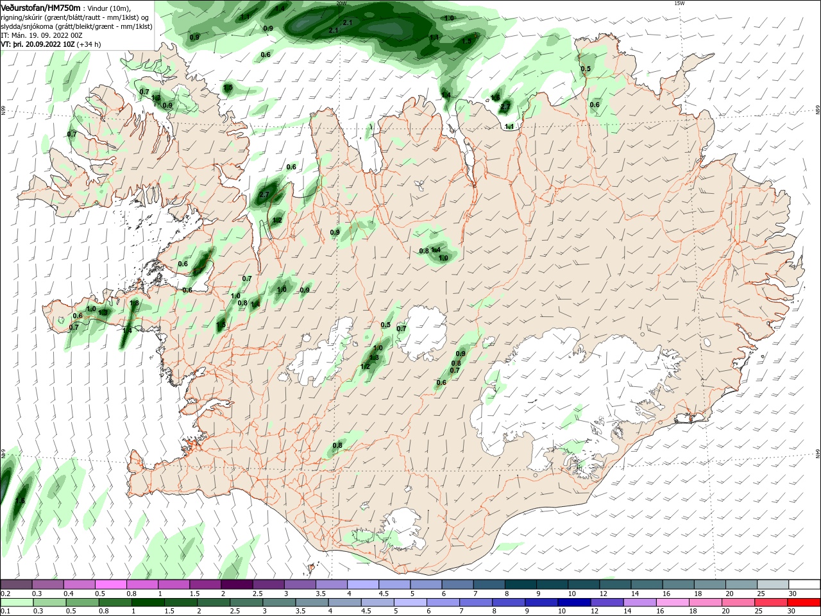821x616 pixels.
Task: Click the 1.8 precipitation value label
Action: click(134, 304)
